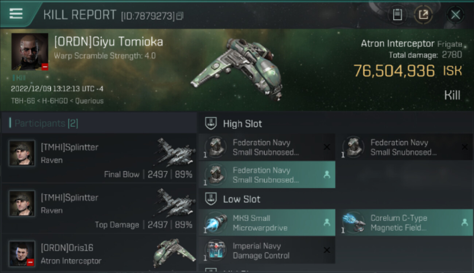Open the Final Blow Splintter portrait

point(22,153)
